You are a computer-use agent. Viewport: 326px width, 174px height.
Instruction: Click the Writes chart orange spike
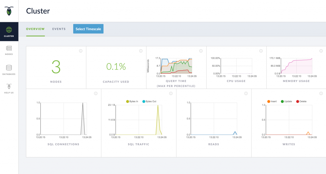[308, 133]
